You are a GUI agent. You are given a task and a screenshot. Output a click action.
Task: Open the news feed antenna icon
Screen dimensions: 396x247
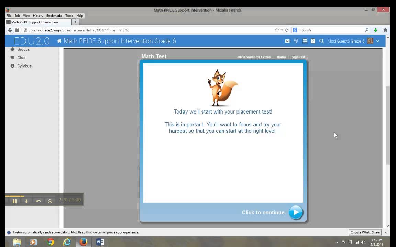(296, 41)
